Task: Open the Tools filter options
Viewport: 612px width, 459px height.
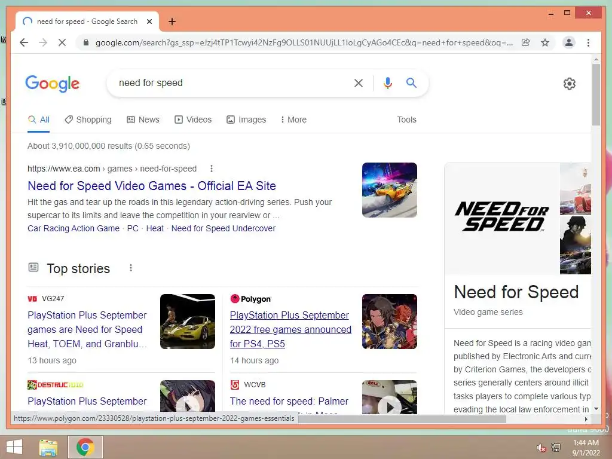Action: pyautogui.click(x=406, y=120)
